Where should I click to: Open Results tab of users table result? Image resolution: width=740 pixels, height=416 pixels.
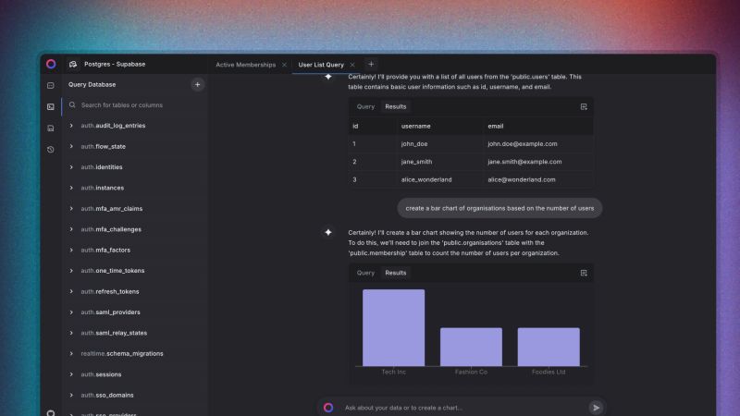[x=396, y=106]
